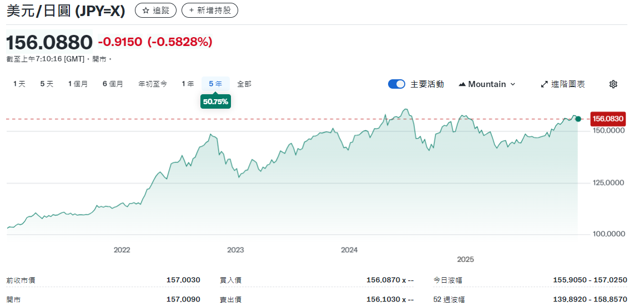
Task: Select the 1年 time range
Action: pyautogui.click(x=188, y=84)
